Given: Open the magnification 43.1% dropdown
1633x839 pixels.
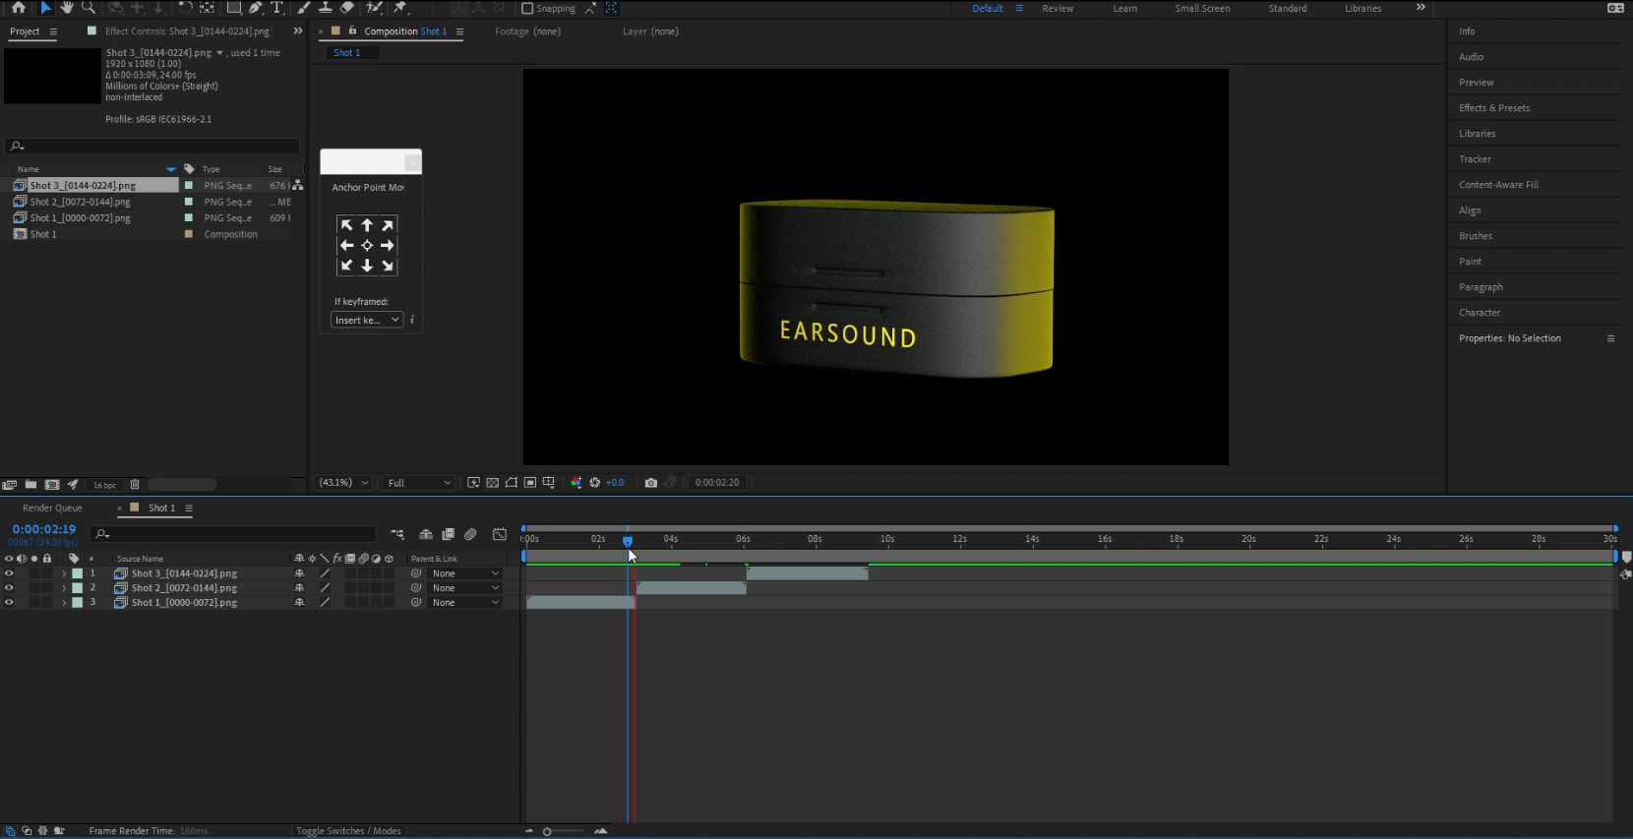Looking at the screenshot, I should click(344, 482).
